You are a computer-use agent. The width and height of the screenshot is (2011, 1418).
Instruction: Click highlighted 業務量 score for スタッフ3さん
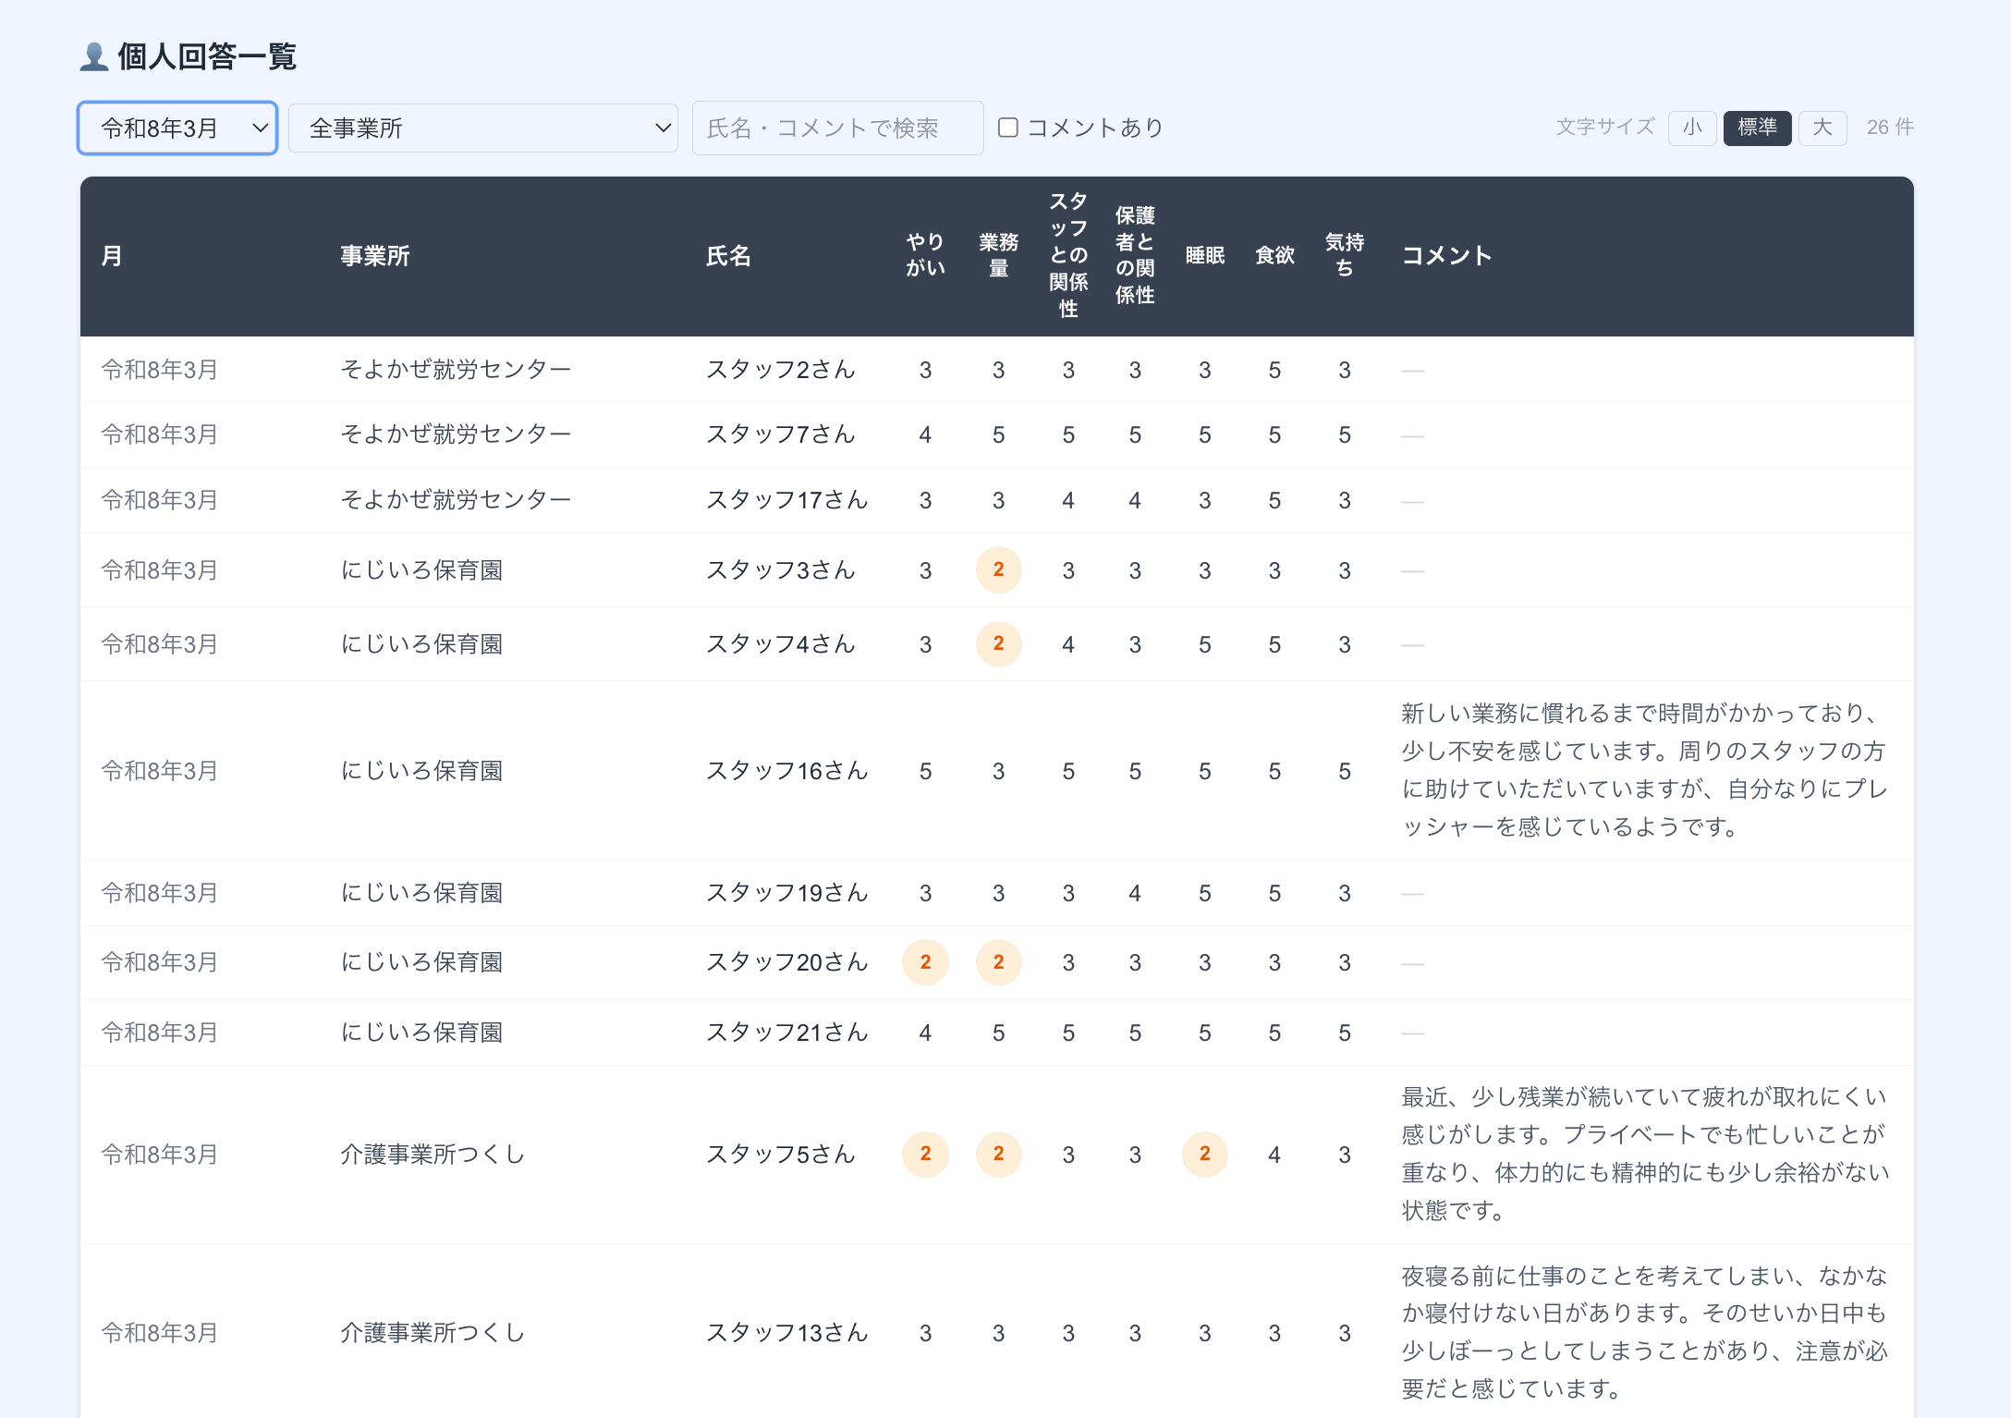(998, 569)
